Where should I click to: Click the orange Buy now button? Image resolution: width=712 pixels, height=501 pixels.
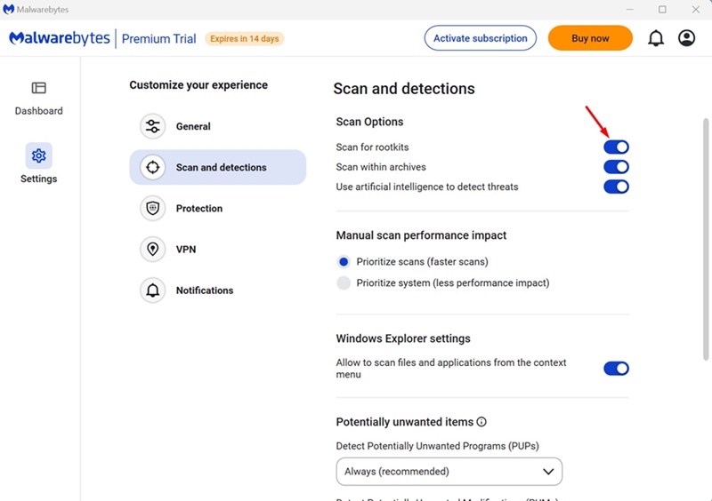point(590,38)
